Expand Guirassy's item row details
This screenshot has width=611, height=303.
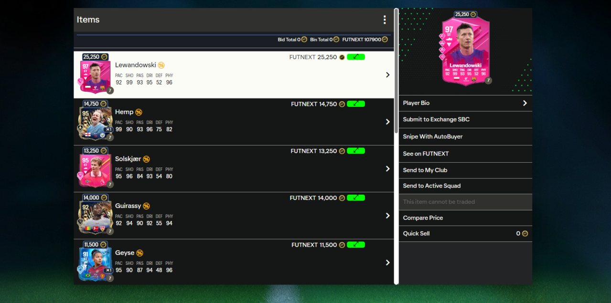click(x=387, y=215)
